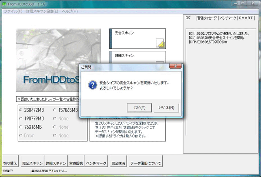Click the 認識するドライブは最大8台です note
Viewport: 261px width, 177px height.
pyautogui.click(x=120, y=136)
